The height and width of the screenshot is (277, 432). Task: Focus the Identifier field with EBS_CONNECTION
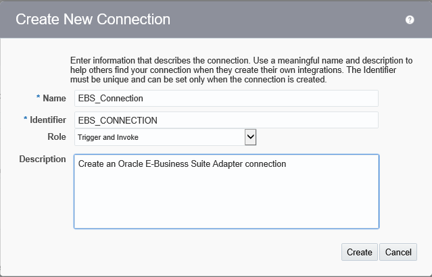tap(226, 120)
